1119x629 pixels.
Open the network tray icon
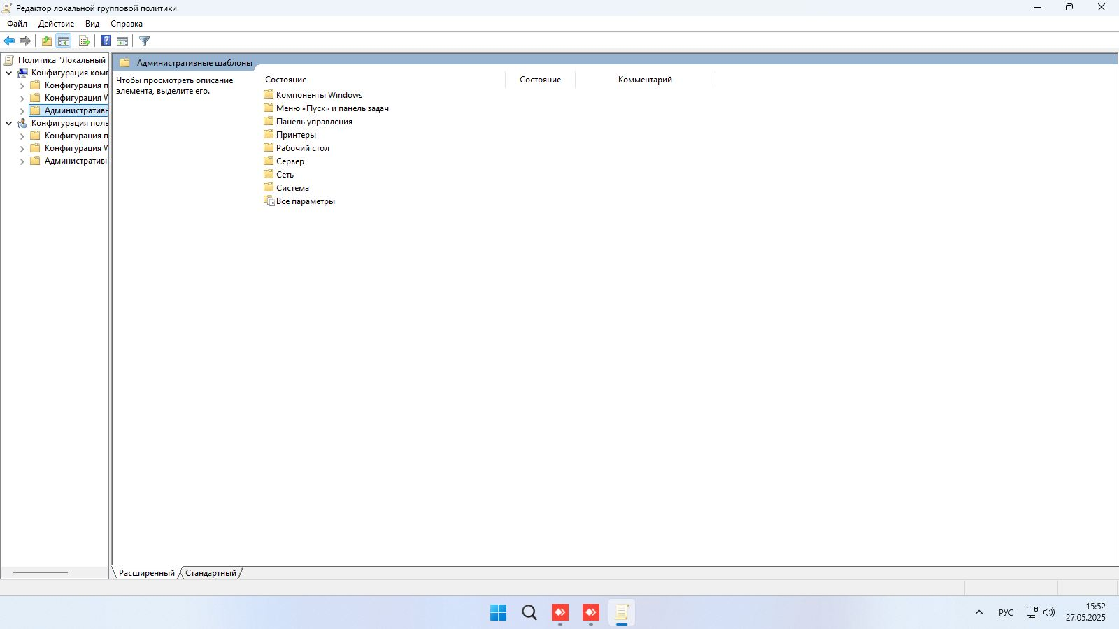(x=1032, y=612)
